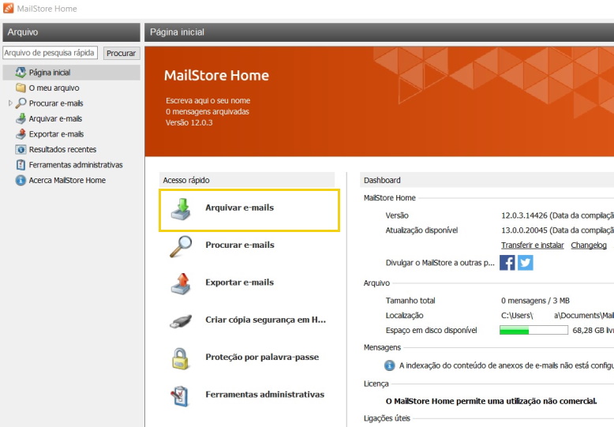Viewport: 614px width, 427px height.
Task: Click the large magnifying glass quick access icon
Action: point(181,246)
